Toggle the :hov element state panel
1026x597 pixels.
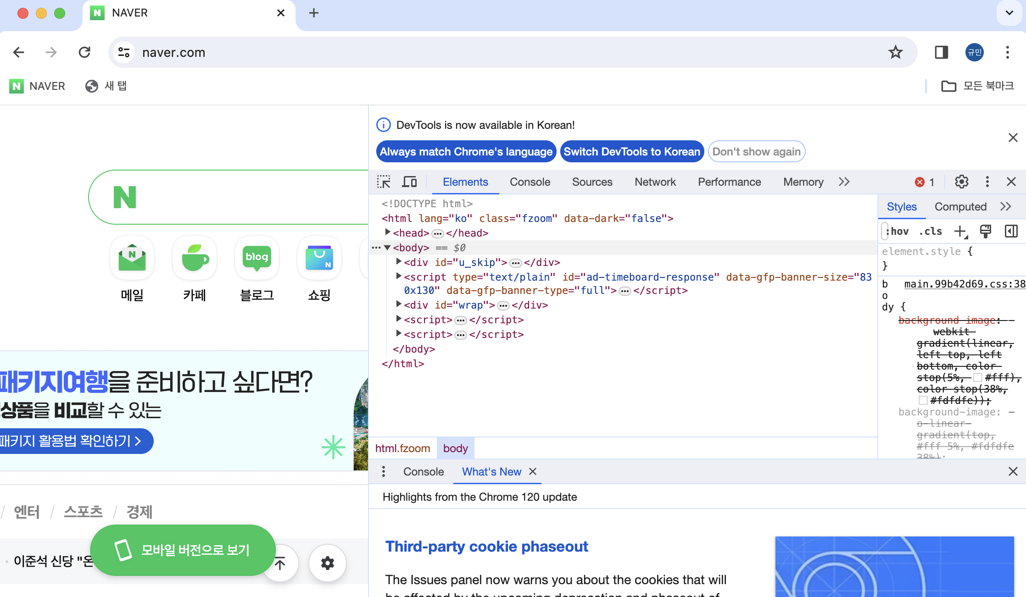(x=898, y=232)
